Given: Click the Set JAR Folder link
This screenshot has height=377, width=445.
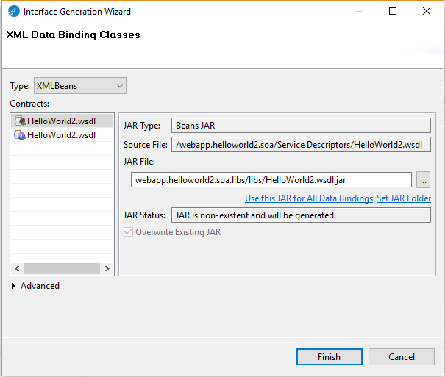Looking at the screenshot, I should 404,198.
